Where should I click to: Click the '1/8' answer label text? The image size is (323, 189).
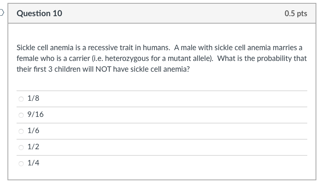[34, 98]
